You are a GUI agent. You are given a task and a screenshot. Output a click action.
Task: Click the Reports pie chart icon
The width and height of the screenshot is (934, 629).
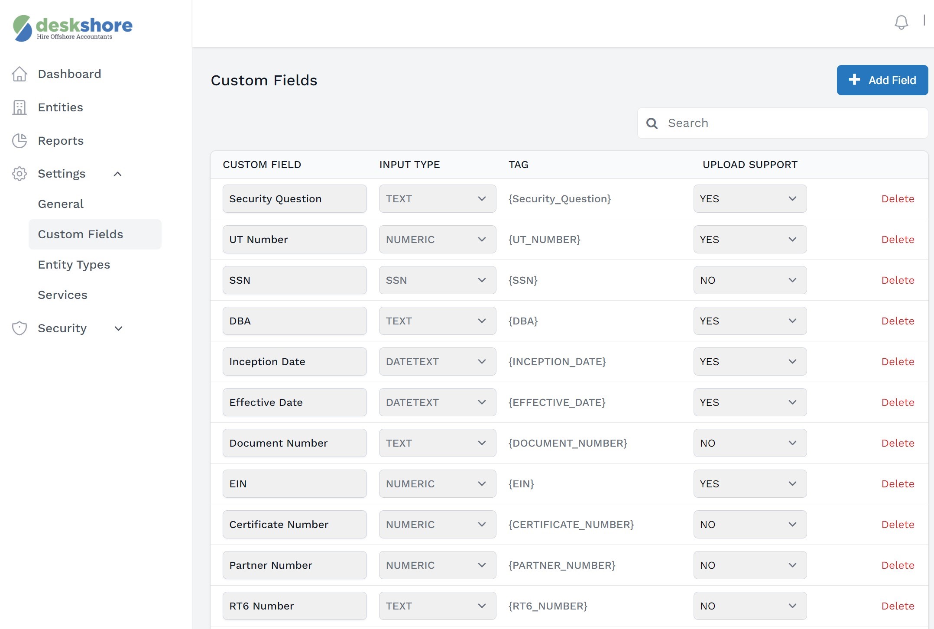pos(19,141)
